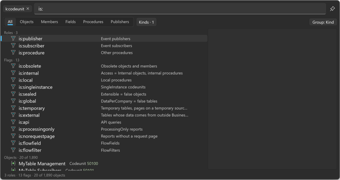
Task: Choose the is:global flag text
Action: click(27, 101)
